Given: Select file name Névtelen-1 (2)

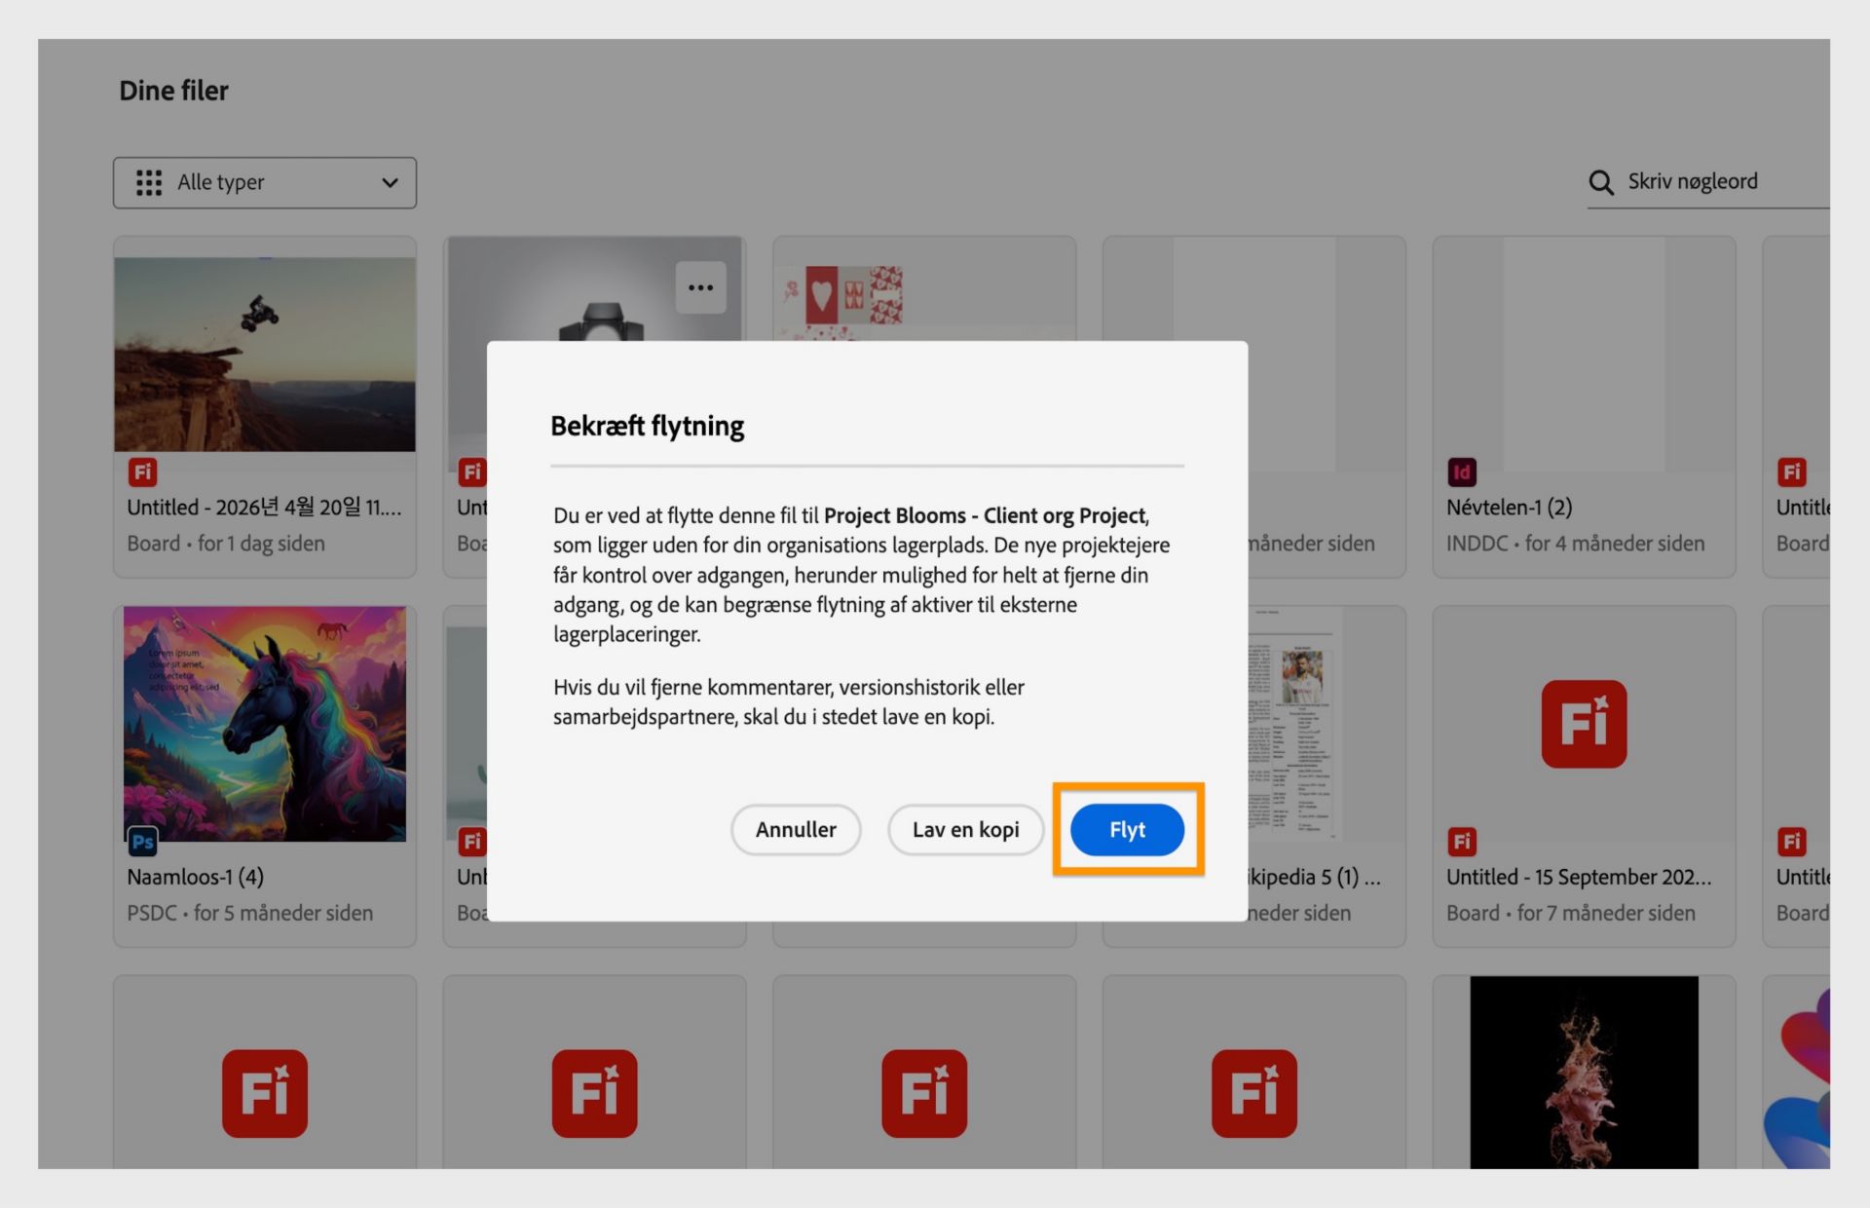Looking at the screenshot, I should click(1509, 508).
